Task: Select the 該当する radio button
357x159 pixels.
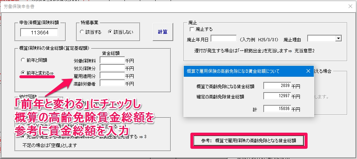Action: 82,32
